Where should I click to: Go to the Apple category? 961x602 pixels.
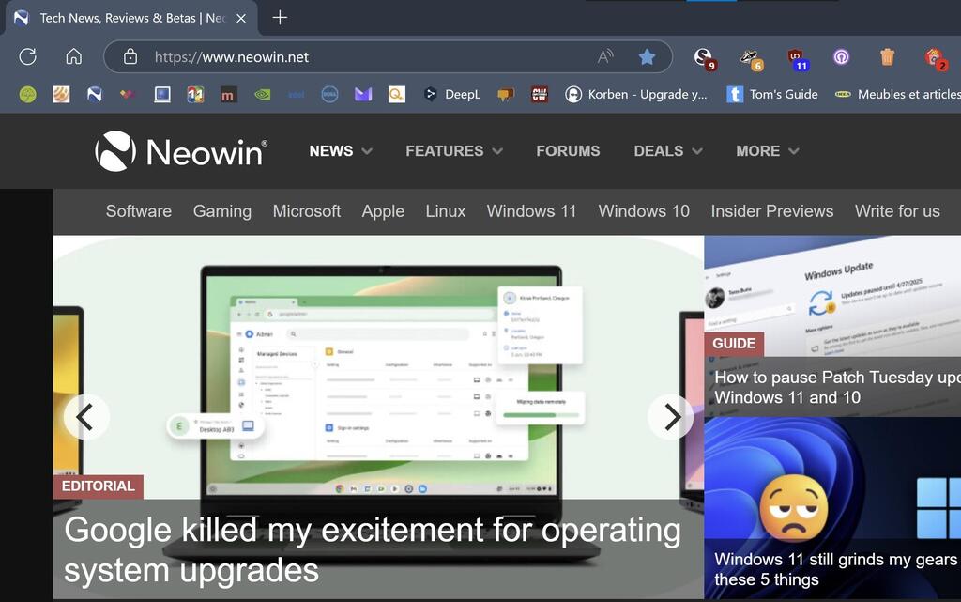pos(383,211)
